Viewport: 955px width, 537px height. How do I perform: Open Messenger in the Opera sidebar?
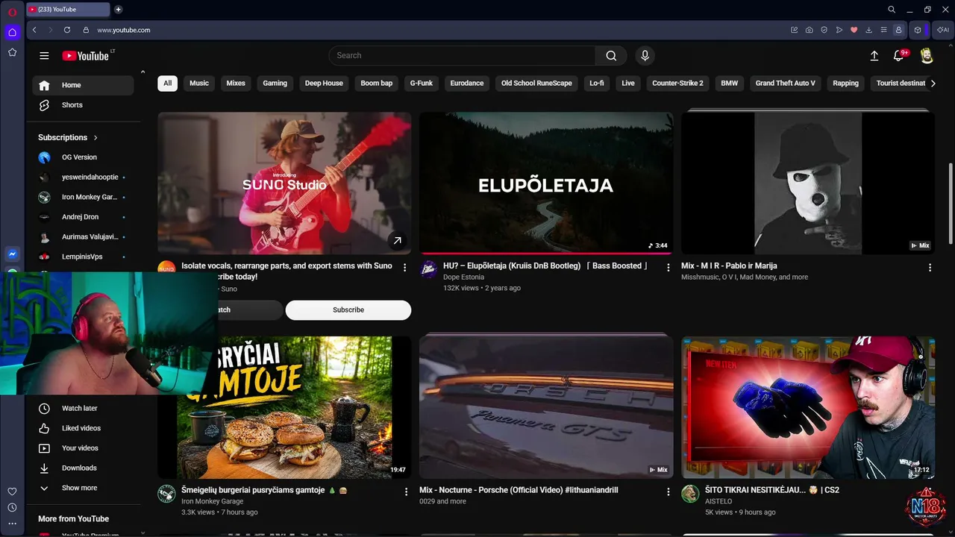[12, 254]
